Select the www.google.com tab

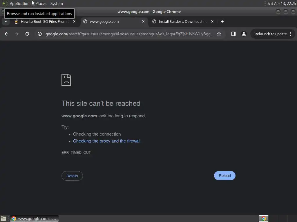[x=114, y=21]
